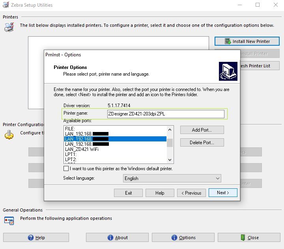Enable use as Windows default printer checkbox
Screen dimensions: 284x249
pos(66,169)
